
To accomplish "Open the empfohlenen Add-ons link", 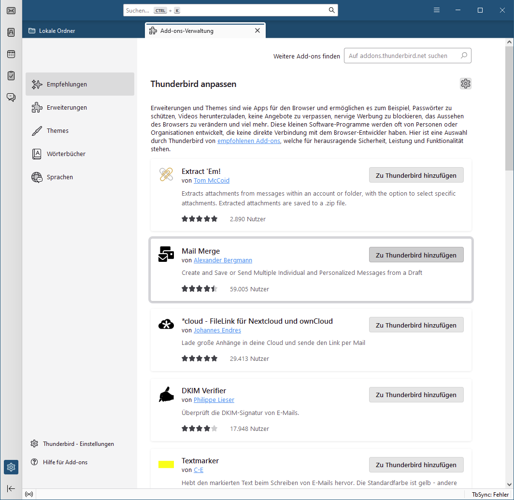I will click(x=249, y=141).
